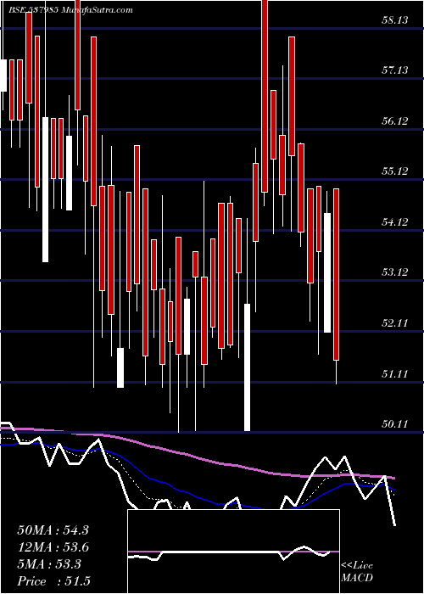Click the 50.11 price axis label
424x594 pixels.
point(395,424)
